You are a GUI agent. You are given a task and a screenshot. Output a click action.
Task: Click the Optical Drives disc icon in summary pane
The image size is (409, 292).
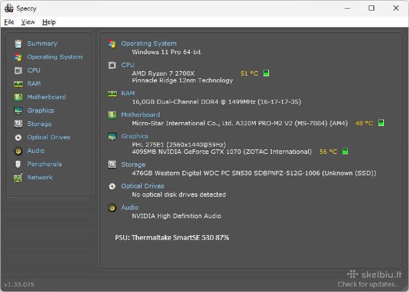pyautogui.click(x=112, y=186)
